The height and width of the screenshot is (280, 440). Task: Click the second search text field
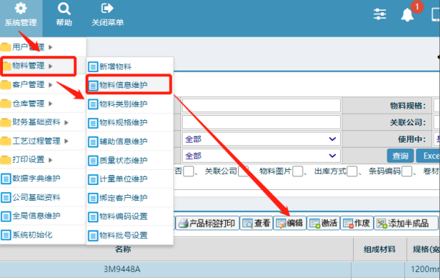pyautogui.click(x=261, y=122)
